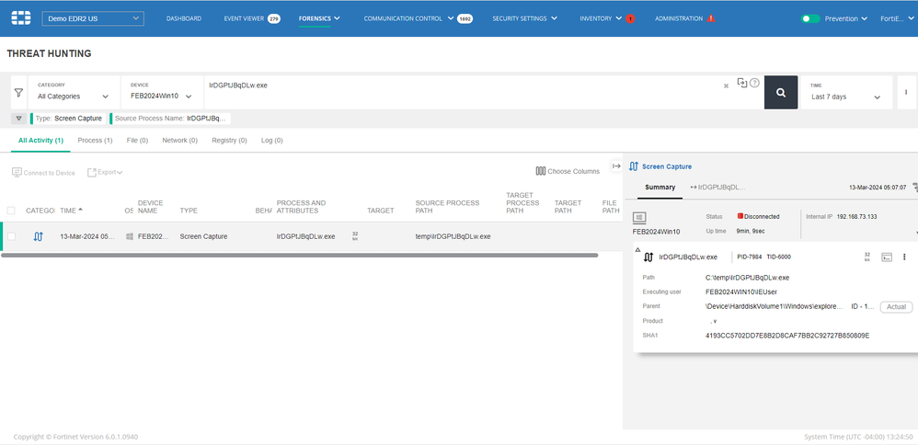Click the Screen Capture category icon in row
Image resolution: width=918 pixels, height=445 pixels.
[38, 236]
